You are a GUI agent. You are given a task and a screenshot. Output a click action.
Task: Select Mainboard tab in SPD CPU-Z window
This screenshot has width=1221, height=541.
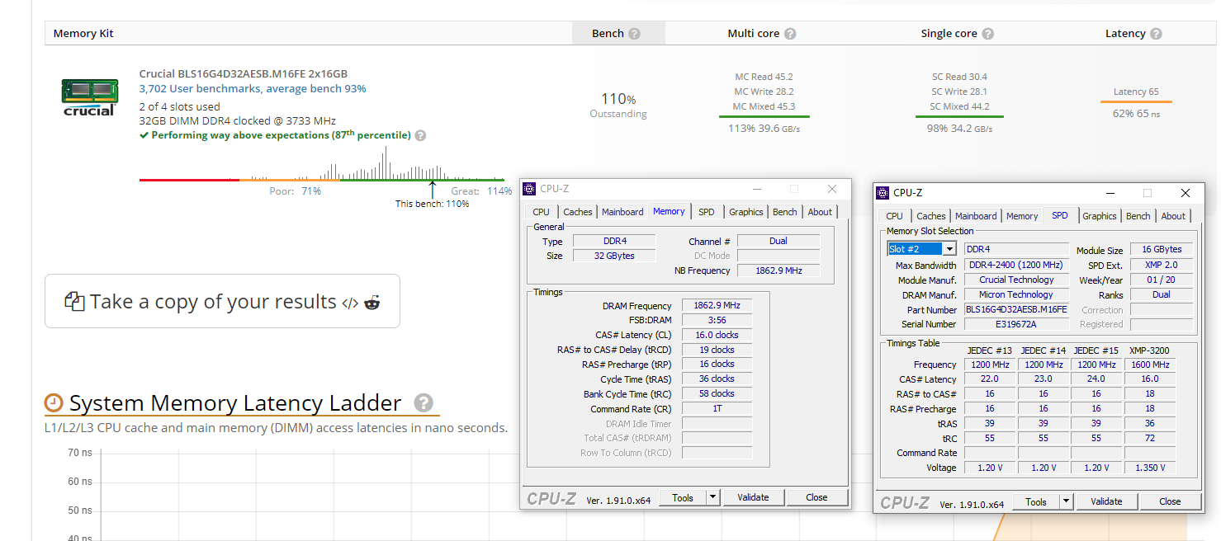click(x=976, y=216)
